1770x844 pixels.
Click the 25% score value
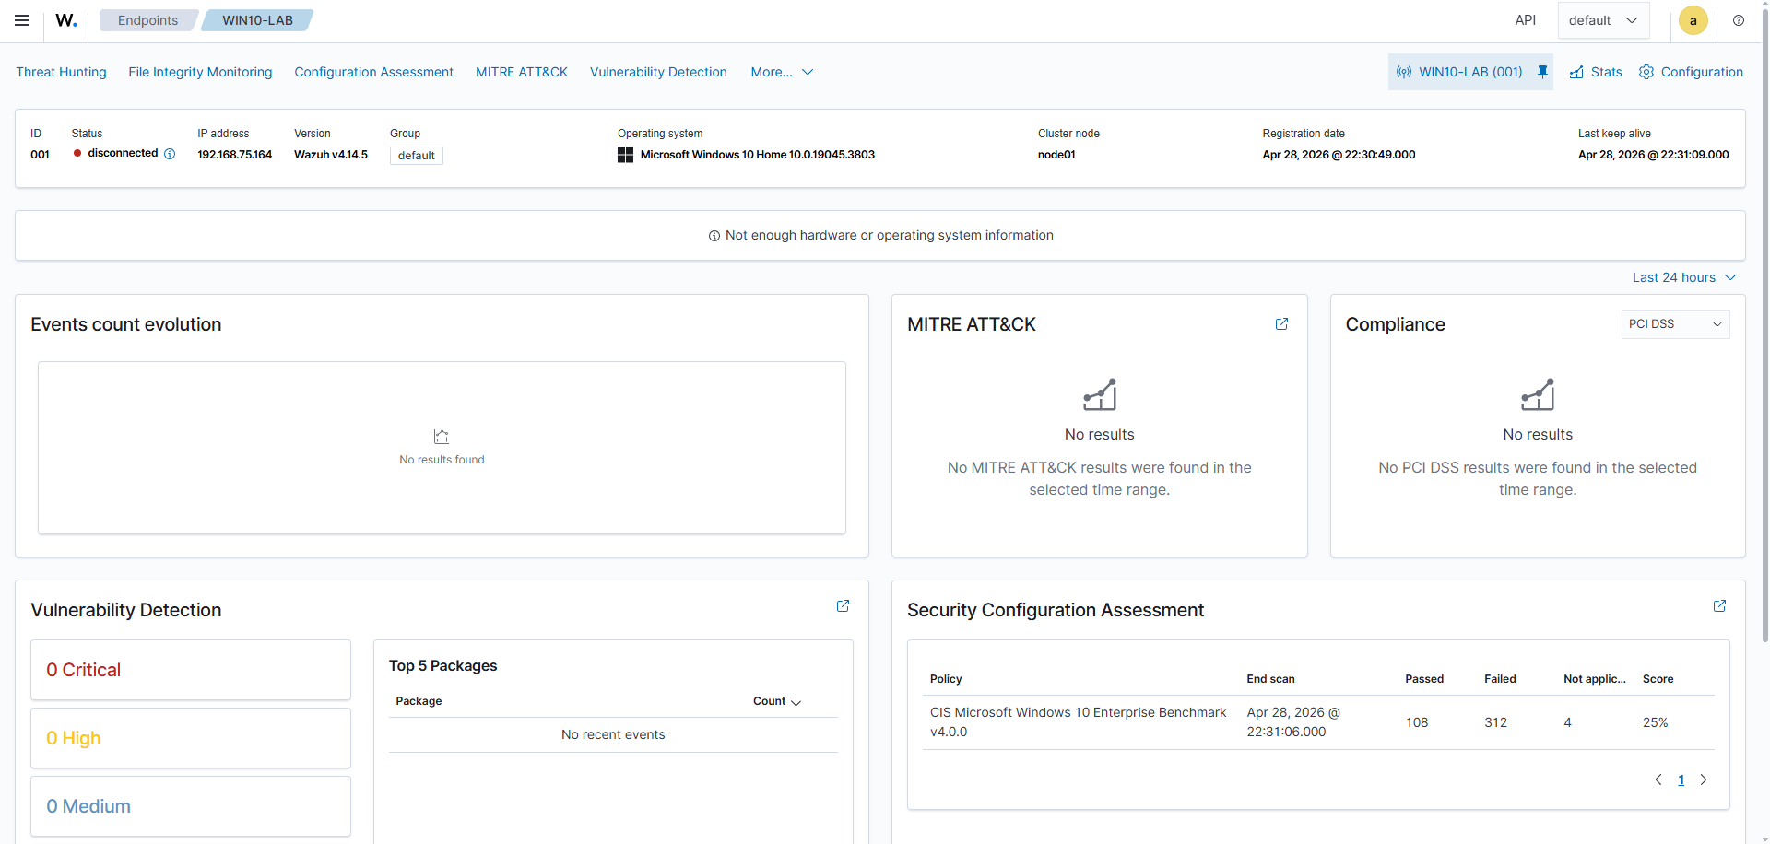click(1655, 722)
